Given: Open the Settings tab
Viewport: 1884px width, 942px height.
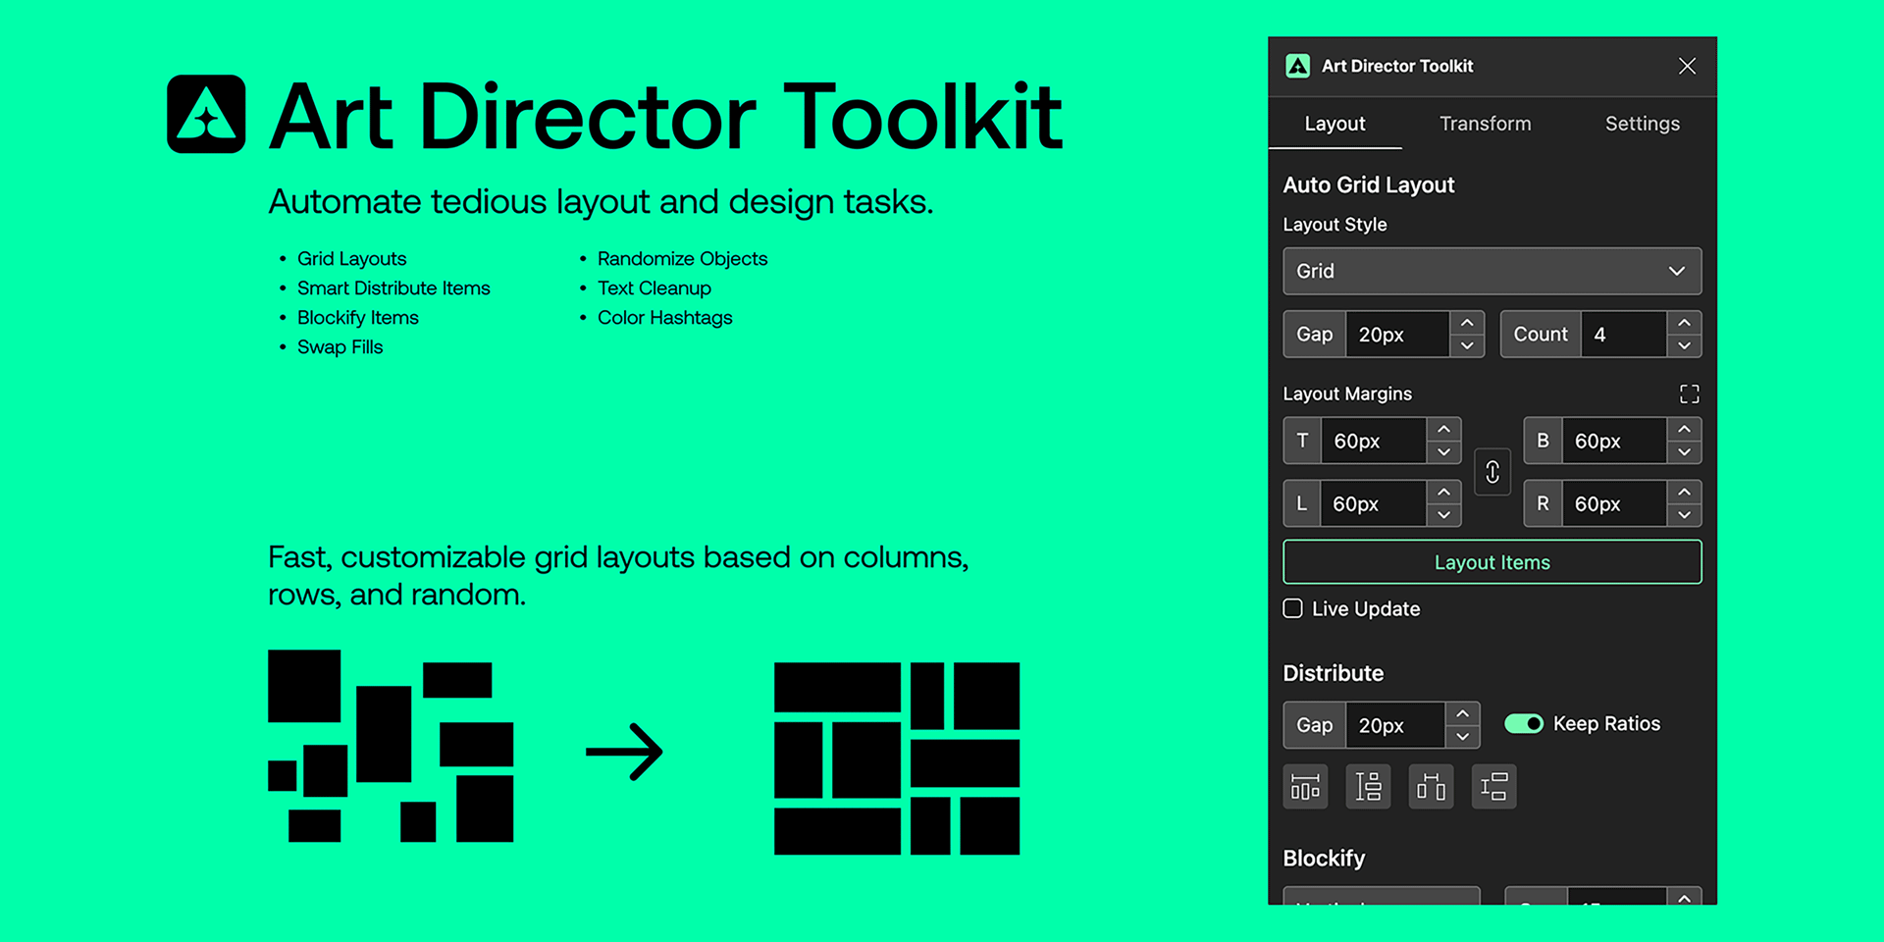Looking at the screenshot, I should pyautogui.click(x=1642, y=124).
